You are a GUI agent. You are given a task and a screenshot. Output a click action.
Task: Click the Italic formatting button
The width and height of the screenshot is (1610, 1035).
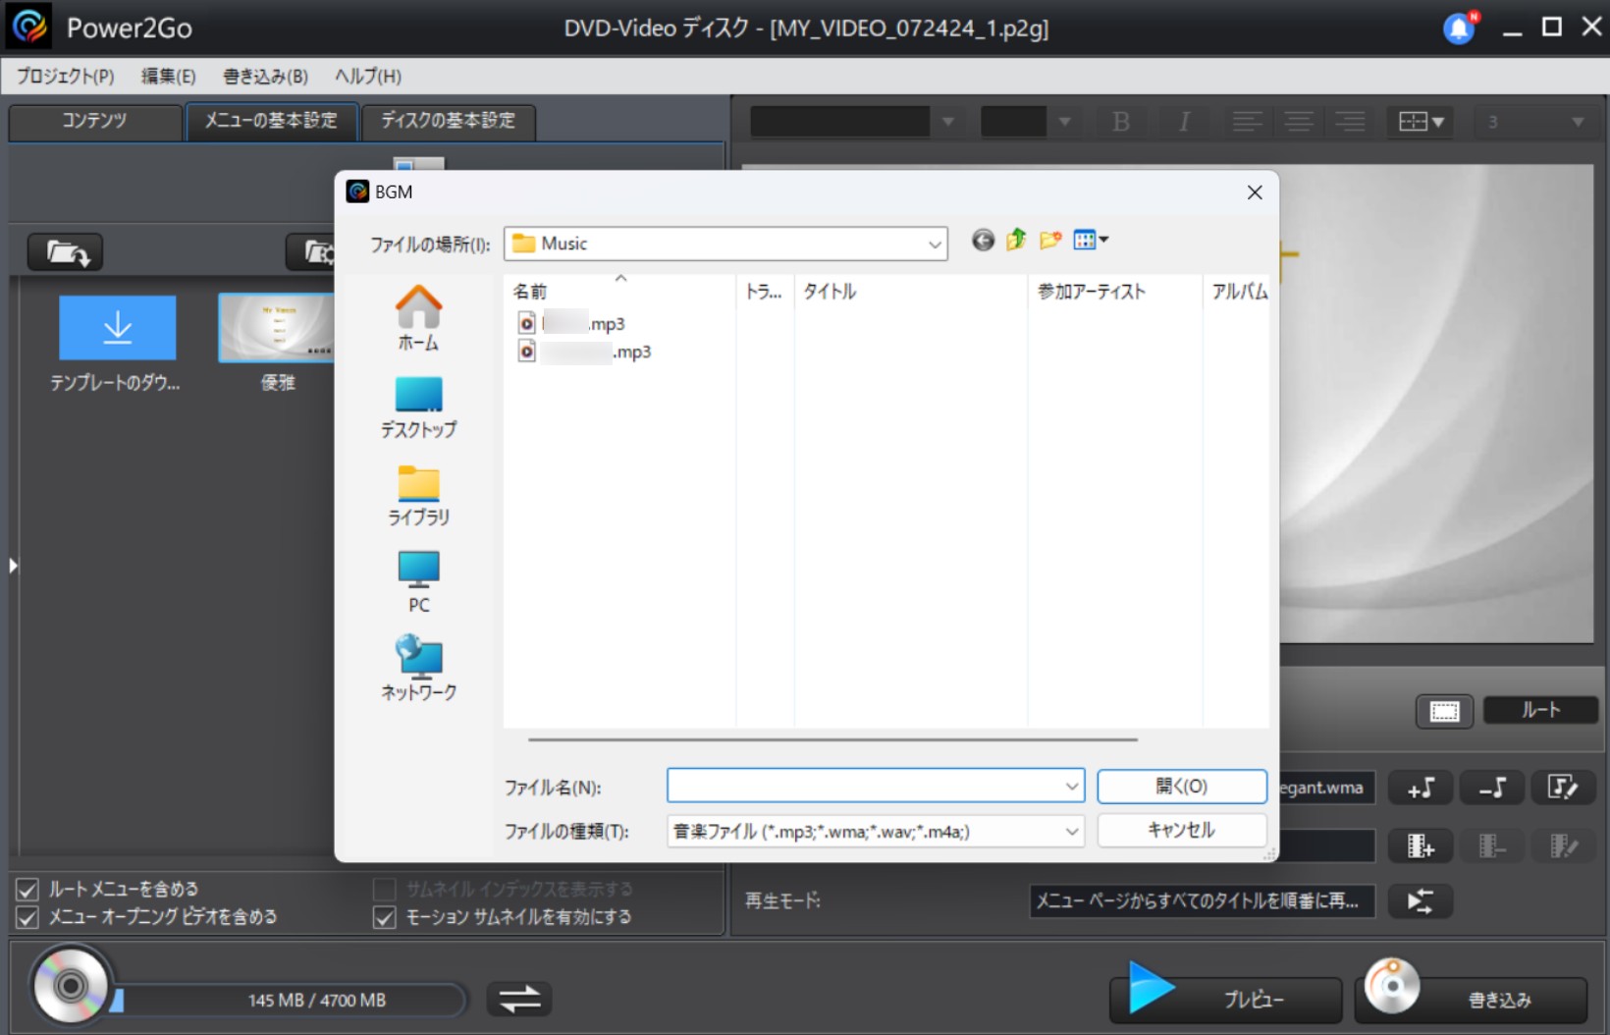[1185, 122]
